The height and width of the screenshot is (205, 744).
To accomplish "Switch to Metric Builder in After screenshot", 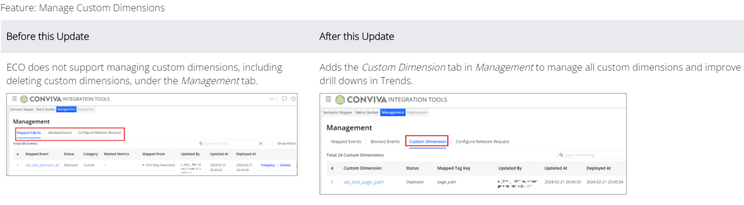I will pos(367,112).
